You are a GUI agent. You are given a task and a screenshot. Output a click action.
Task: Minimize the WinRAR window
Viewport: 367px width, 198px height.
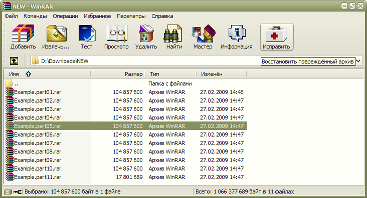(x=344, y=6)
